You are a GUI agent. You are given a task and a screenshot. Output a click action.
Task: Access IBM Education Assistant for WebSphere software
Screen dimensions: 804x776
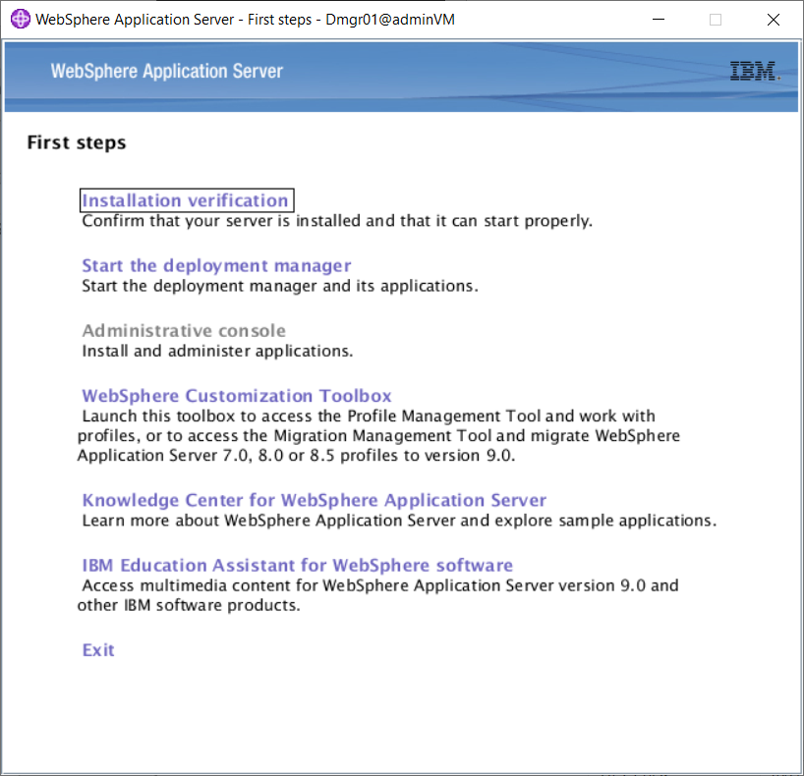click(297, 565)
